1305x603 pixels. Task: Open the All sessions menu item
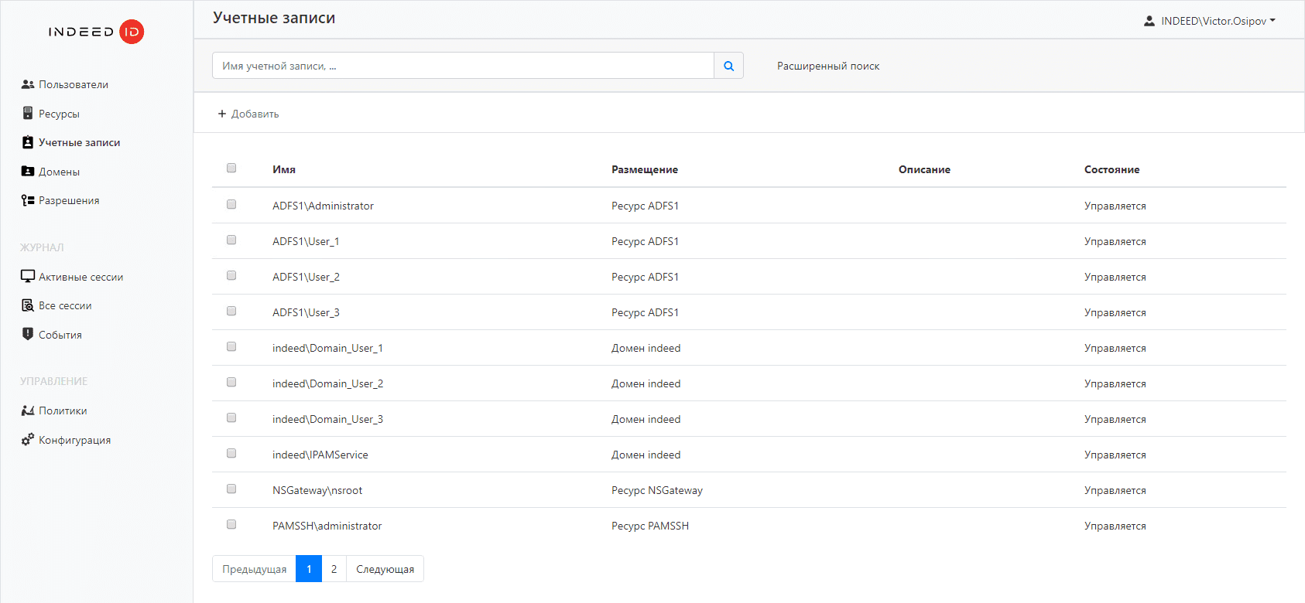click(x=65, y=305)
